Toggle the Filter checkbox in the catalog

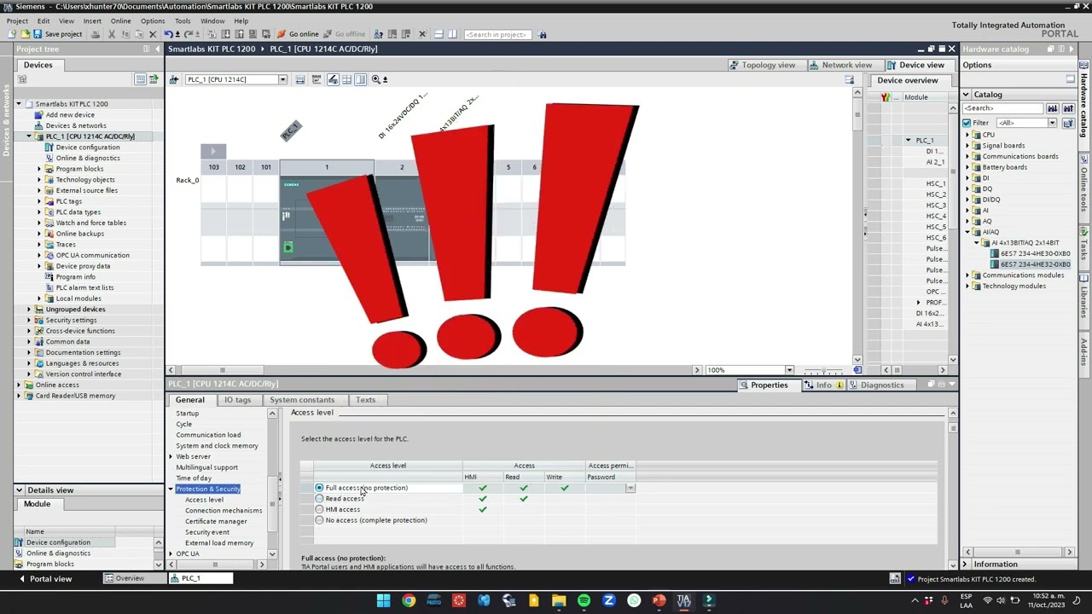tap(967, 123)
